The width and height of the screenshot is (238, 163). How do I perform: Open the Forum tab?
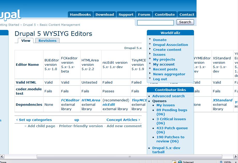click(x=144, y=14)
